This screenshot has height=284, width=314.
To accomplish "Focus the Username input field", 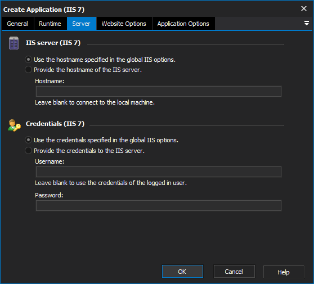I will coord(159,172).
